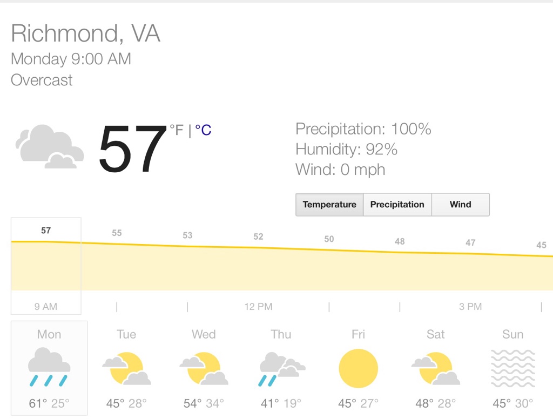Open Sunday's fog forecast icon

[x=512, y=368]
